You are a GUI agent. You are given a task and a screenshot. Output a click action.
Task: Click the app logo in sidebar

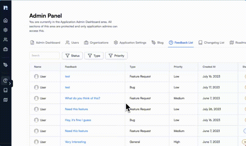[x=6, y=8]
